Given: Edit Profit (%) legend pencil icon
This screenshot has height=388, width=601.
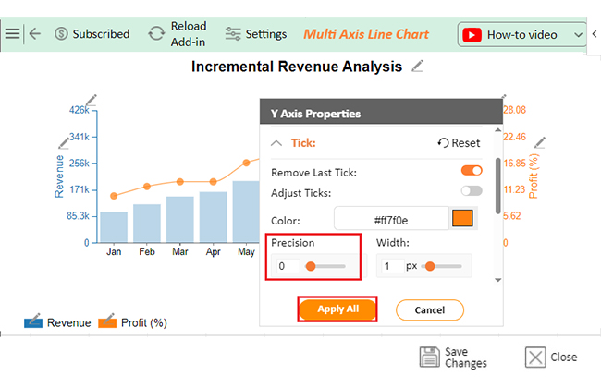Looking at the screenshot, I should pos(107,322).
